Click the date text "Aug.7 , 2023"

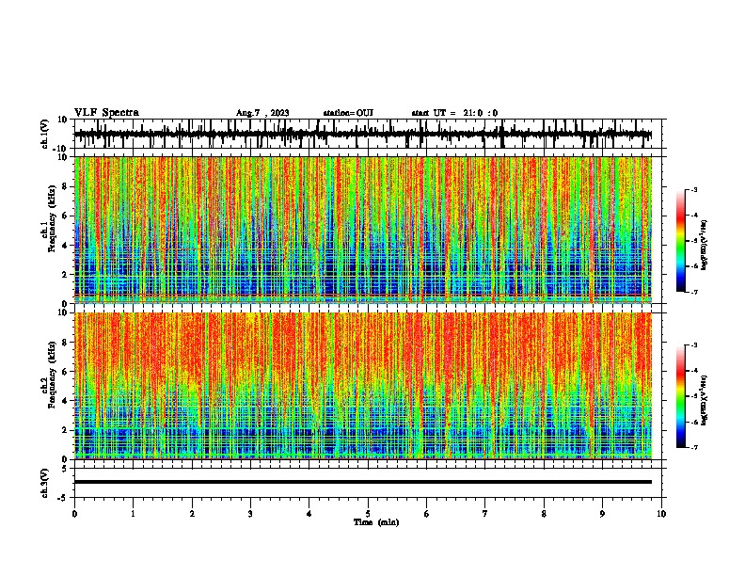tap(262, 113)
